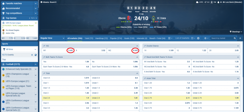Pin the Double Chance market
The width and height of the screenshot is (244, 112).
145,46
